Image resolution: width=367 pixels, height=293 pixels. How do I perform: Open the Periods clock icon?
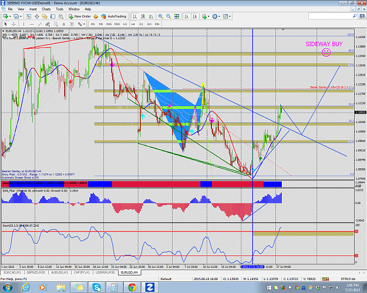(x=215, y=16)
